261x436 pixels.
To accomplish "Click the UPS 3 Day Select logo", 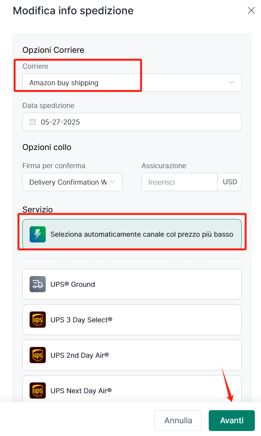I will click(x=38, y=320).
